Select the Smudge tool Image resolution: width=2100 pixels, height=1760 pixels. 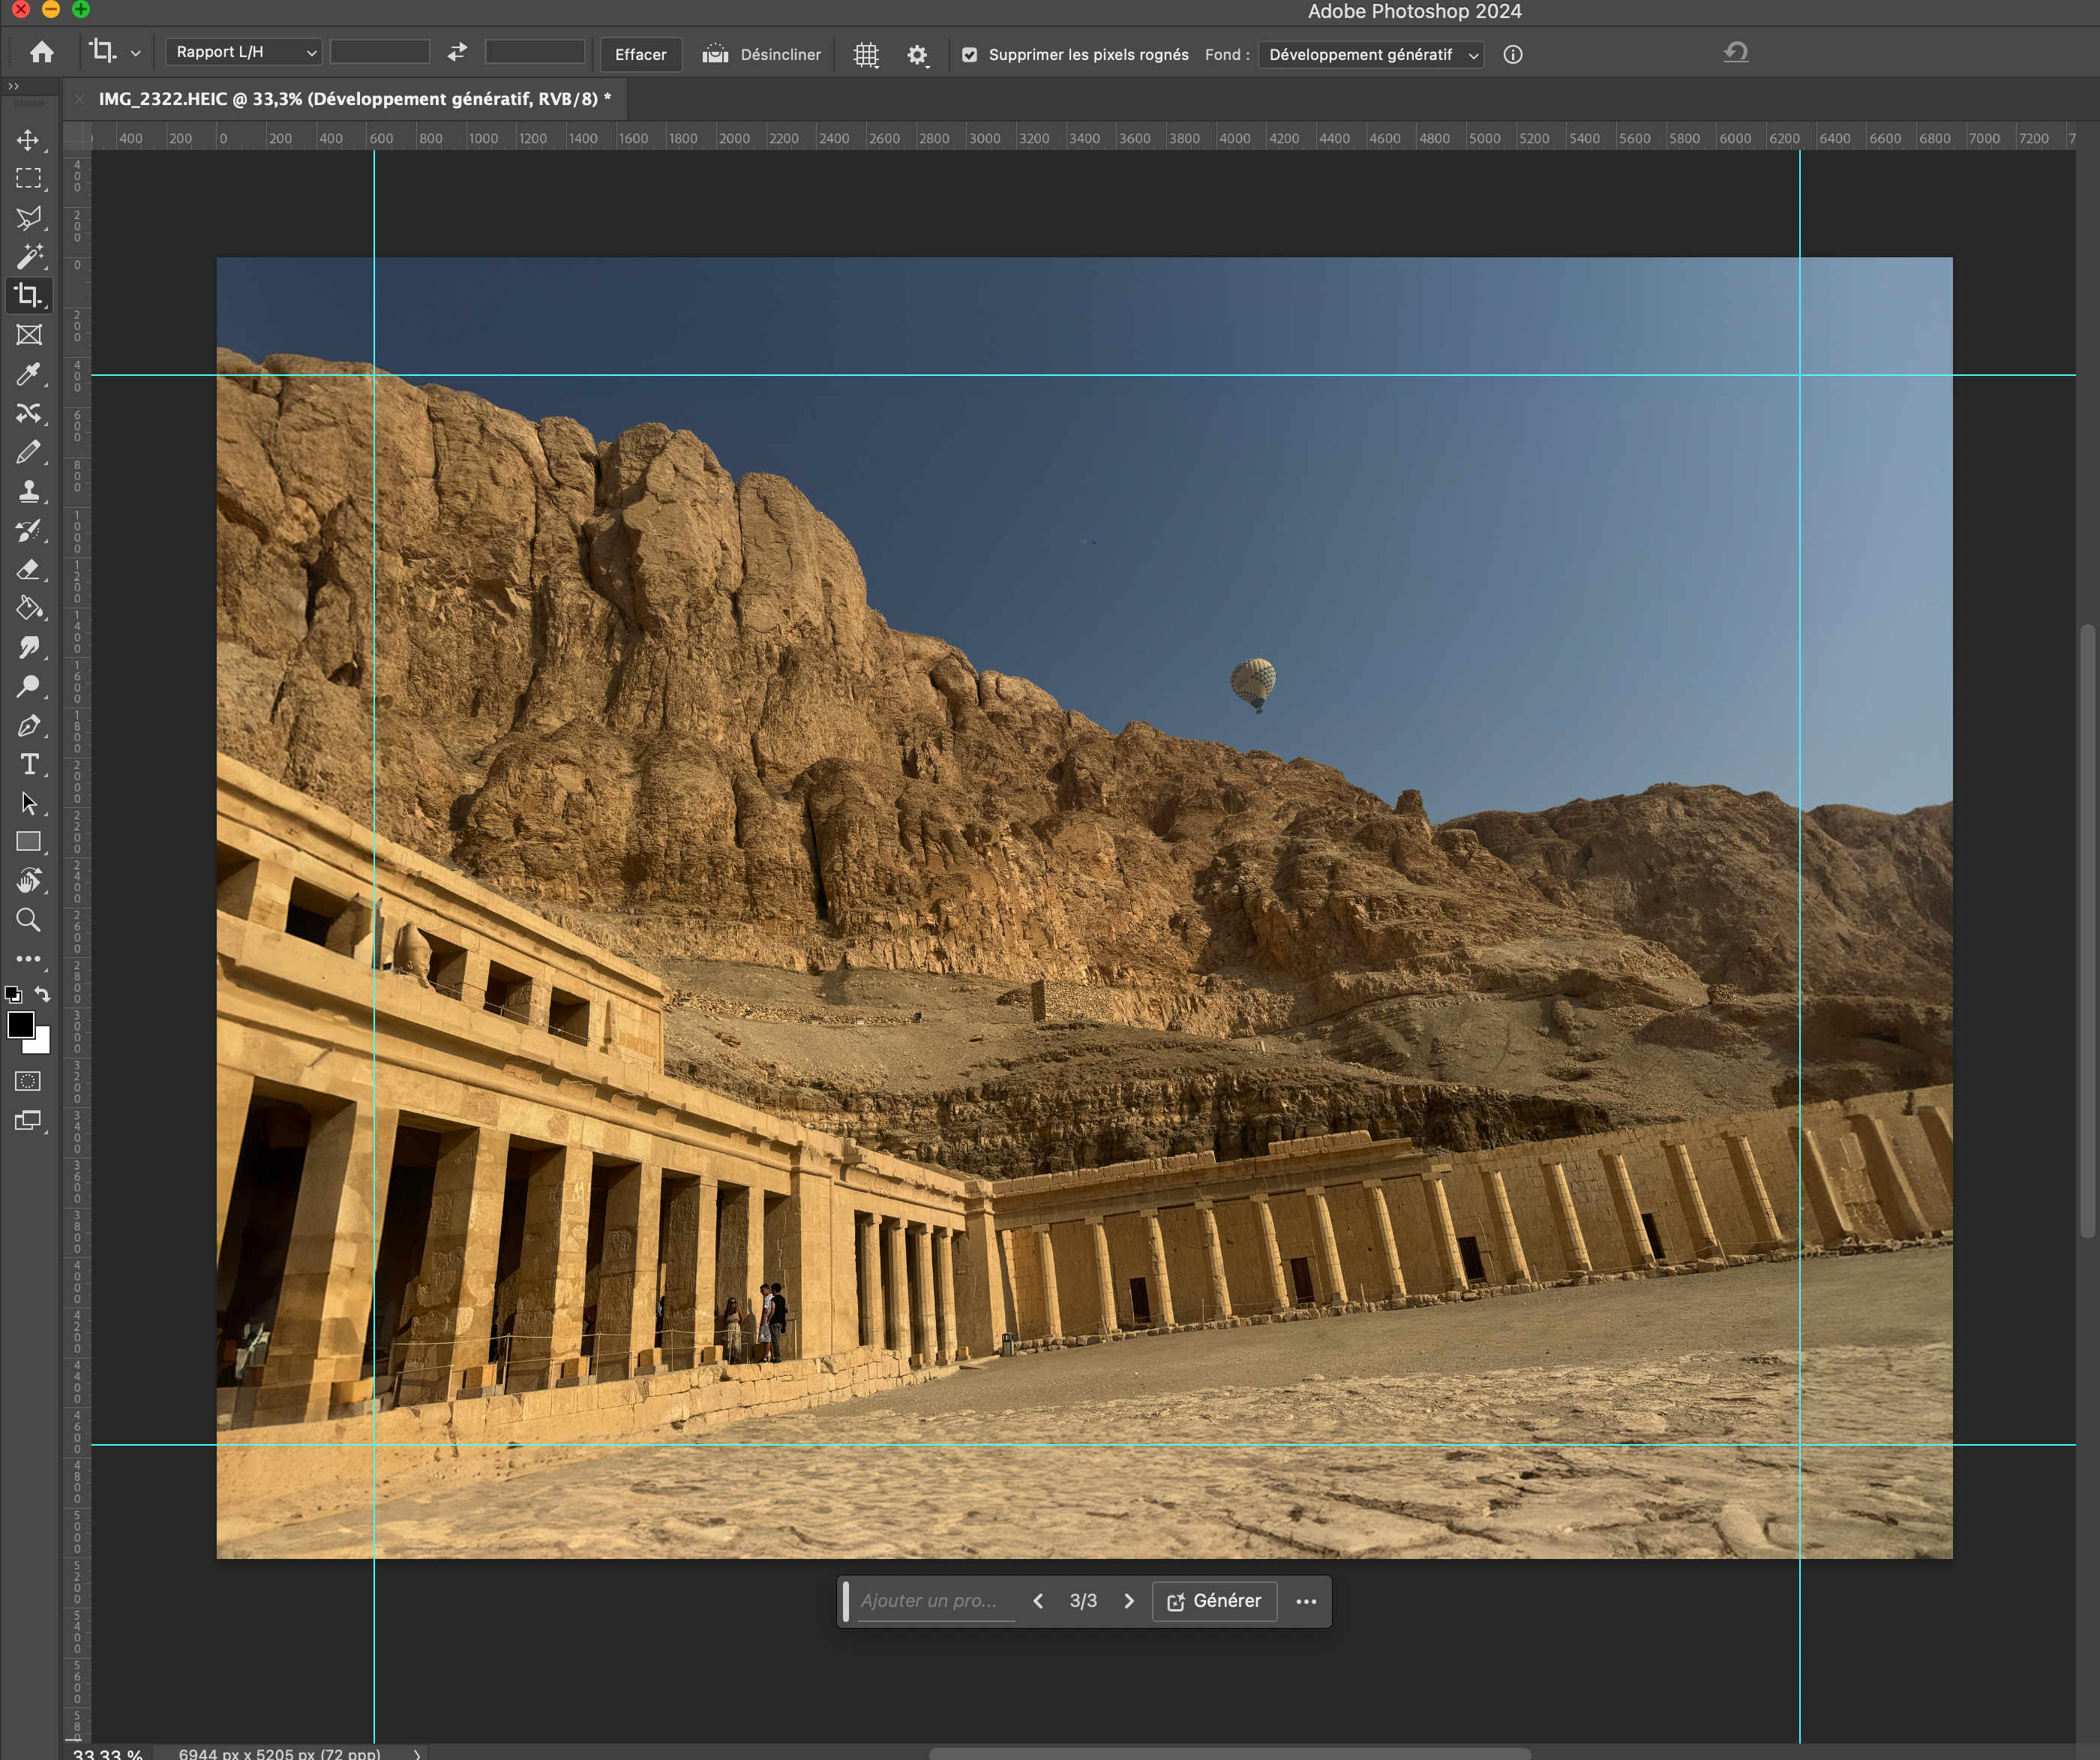tap(29, 647)
